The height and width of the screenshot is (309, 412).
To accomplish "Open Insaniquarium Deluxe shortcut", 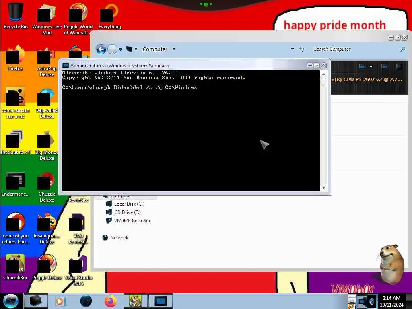I will point(47,228).
